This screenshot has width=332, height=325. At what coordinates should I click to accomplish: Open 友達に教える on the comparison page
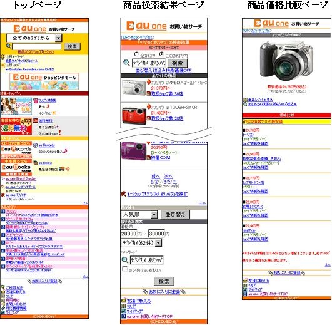pyautogui.click(x=259, y=281)
